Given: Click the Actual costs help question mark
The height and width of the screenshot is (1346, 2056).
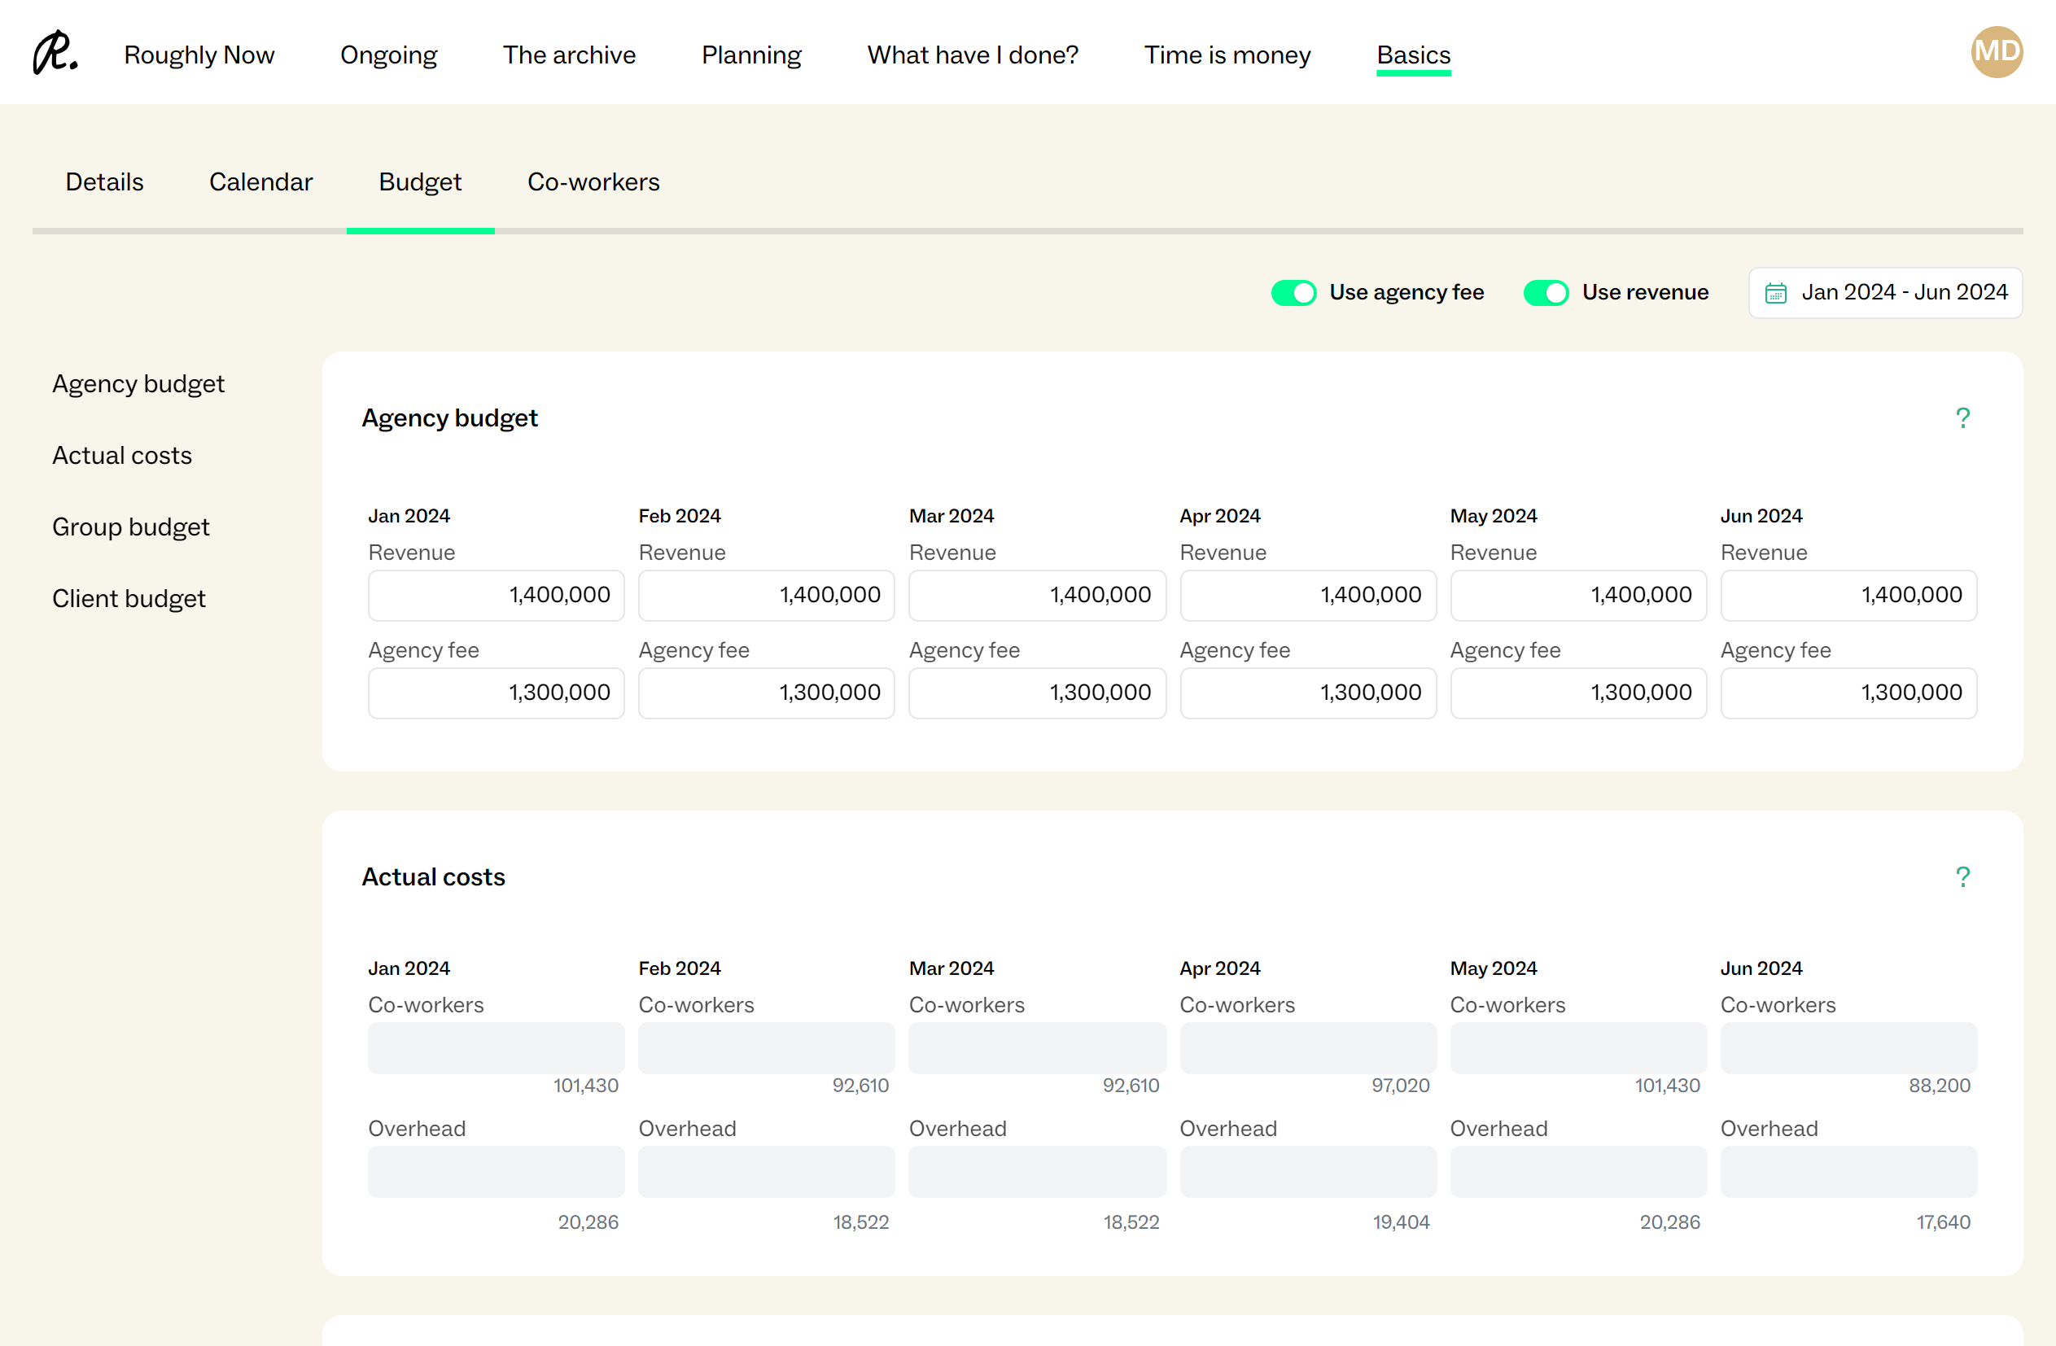Looking at the screenshot, I should click(x=1962, y=877).
